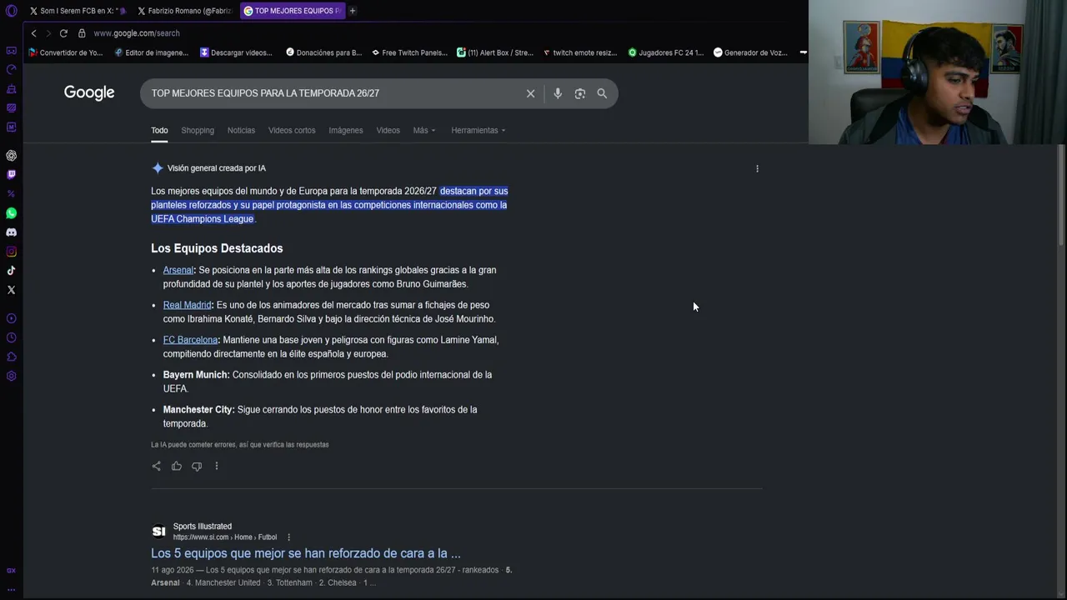Screen dimensions: 1067x600
Task: Select the Imágenes results tab
Action: pyautogui.click(x=346, y=130)
